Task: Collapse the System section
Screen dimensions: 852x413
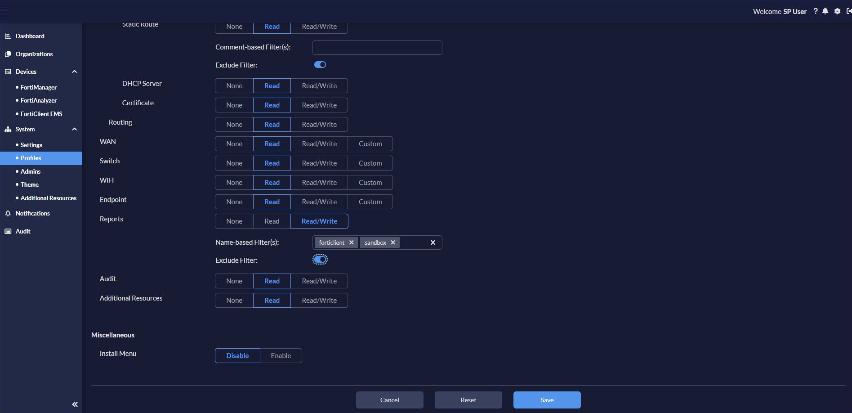Action: [x=75, y=129]
